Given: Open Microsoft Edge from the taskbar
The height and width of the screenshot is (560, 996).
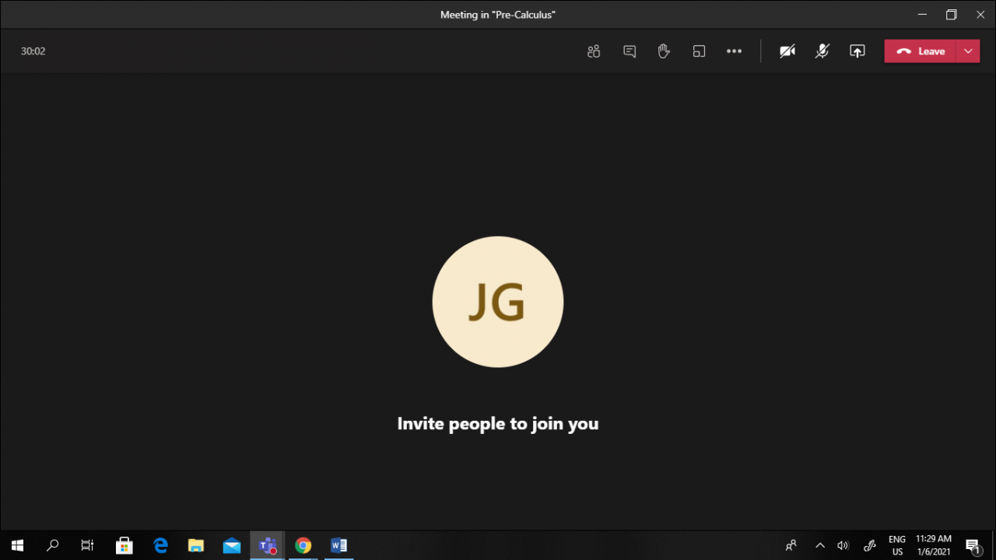Looking at the screenshot, I should [x=160, y=545].
